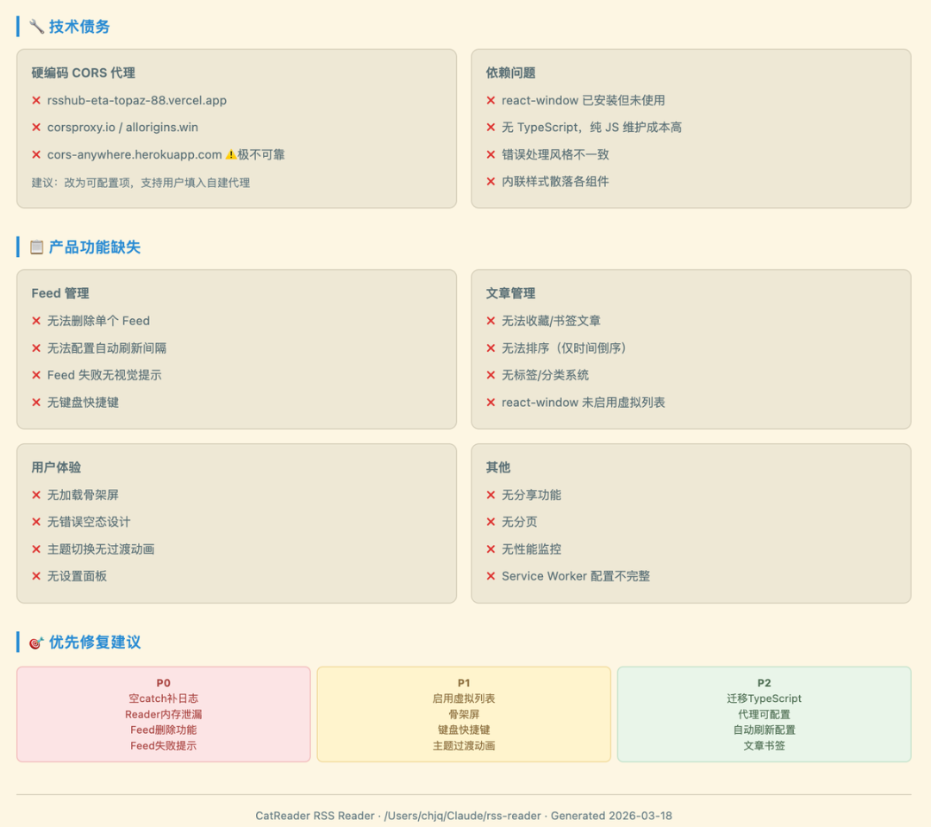Click the red X beside 无法收藏/书签文章
This screenshot has width=931, height=827.
click(x=490, y=322)
